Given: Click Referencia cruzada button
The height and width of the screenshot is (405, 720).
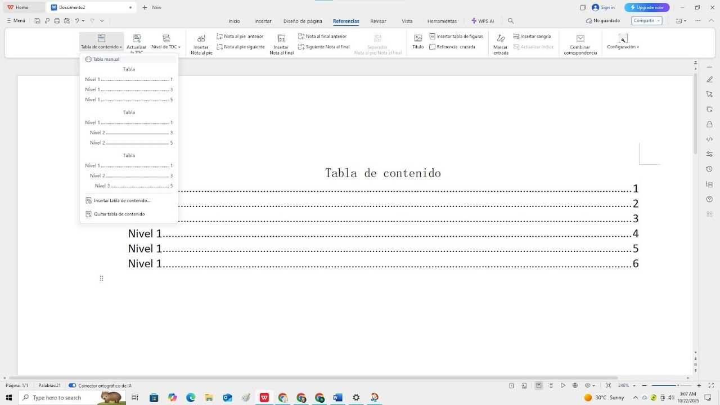Looking at the screenshot, I should 452,47.
